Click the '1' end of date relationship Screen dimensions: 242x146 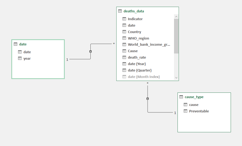pos(67,59)
